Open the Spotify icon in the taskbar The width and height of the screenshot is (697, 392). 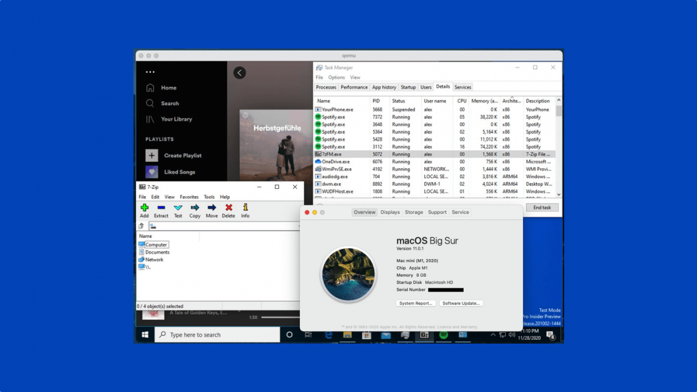pyautogui.click(x=443, y=335)
